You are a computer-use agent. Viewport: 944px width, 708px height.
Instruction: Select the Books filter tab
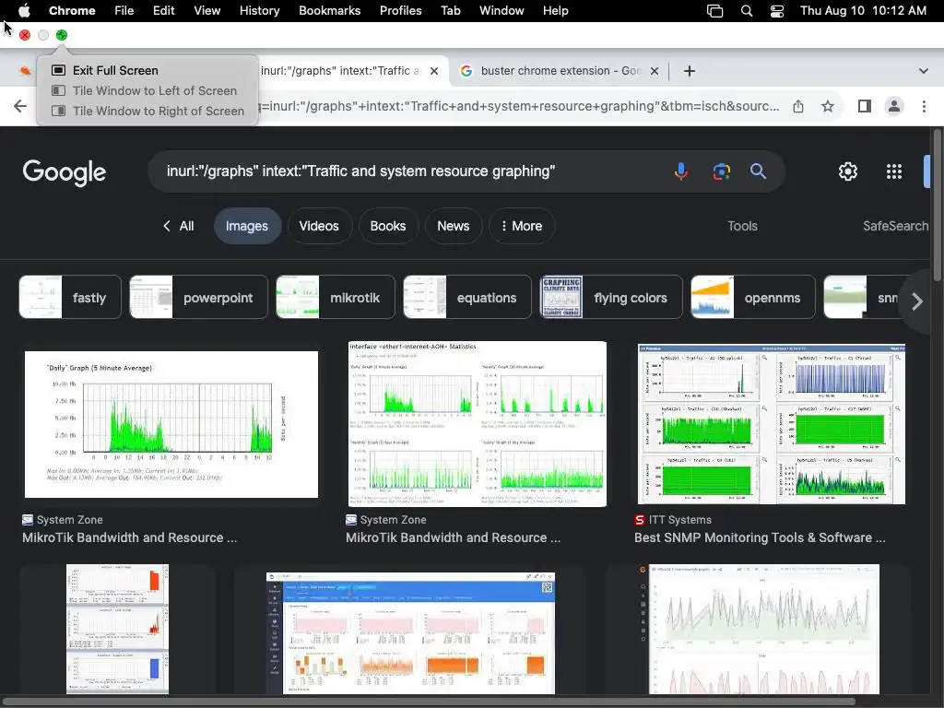click(388, 227)
